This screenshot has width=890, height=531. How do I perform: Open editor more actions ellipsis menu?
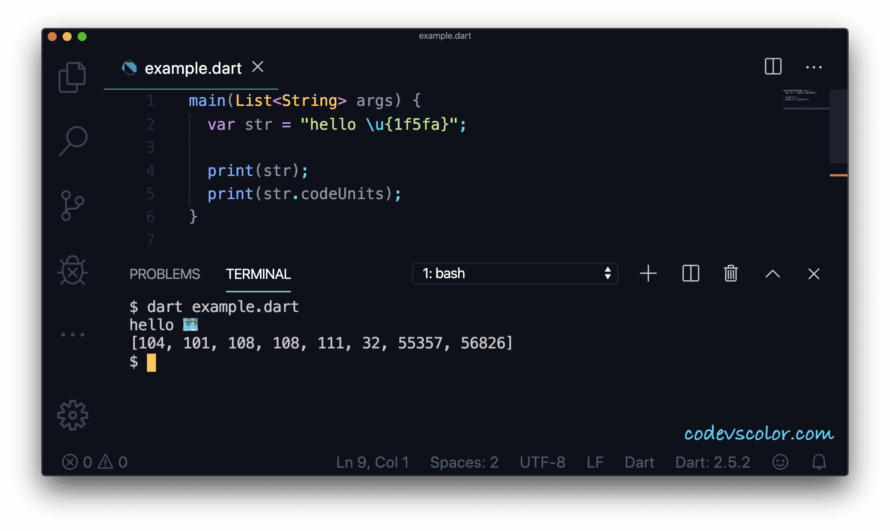tap(814, 67)
